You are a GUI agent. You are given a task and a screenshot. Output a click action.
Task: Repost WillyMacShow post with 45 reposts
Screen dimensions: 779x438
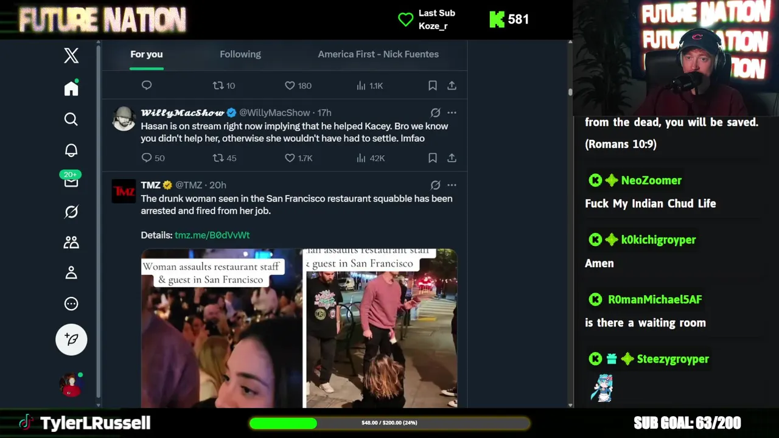point(224,158)
